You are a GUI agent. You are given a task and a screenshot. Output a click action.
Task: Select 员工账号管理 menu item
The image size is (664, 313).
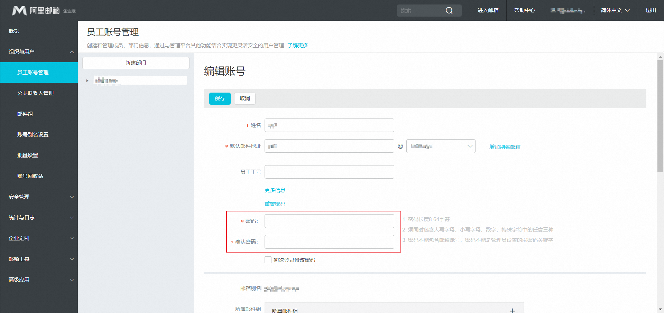(x=39, y=73)
